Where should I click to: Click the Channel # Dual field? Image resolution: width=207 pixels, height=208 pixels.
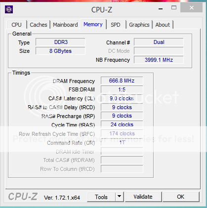click(x=159, y=42)
